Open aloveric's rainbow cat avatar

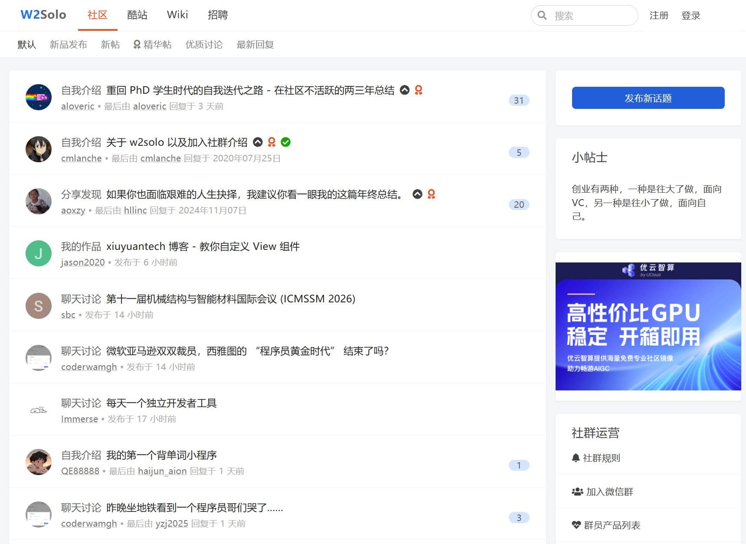(x=39, y=97)
